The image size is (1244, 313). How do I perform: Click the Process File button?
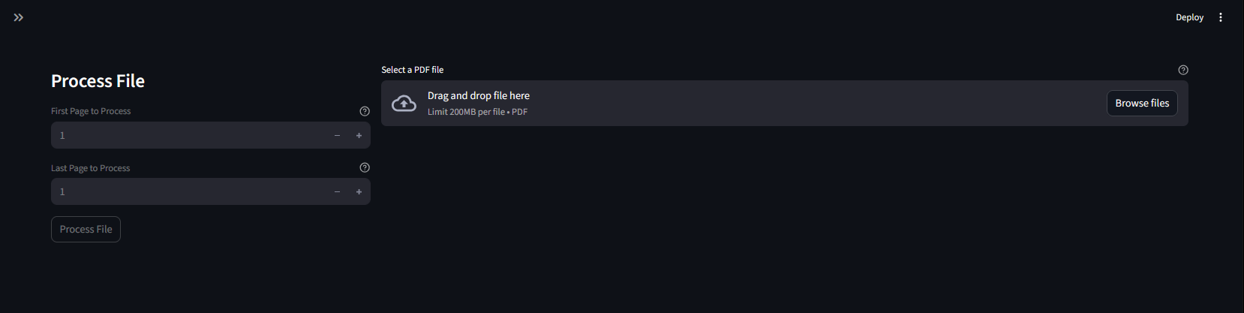[x=86, y=229]
